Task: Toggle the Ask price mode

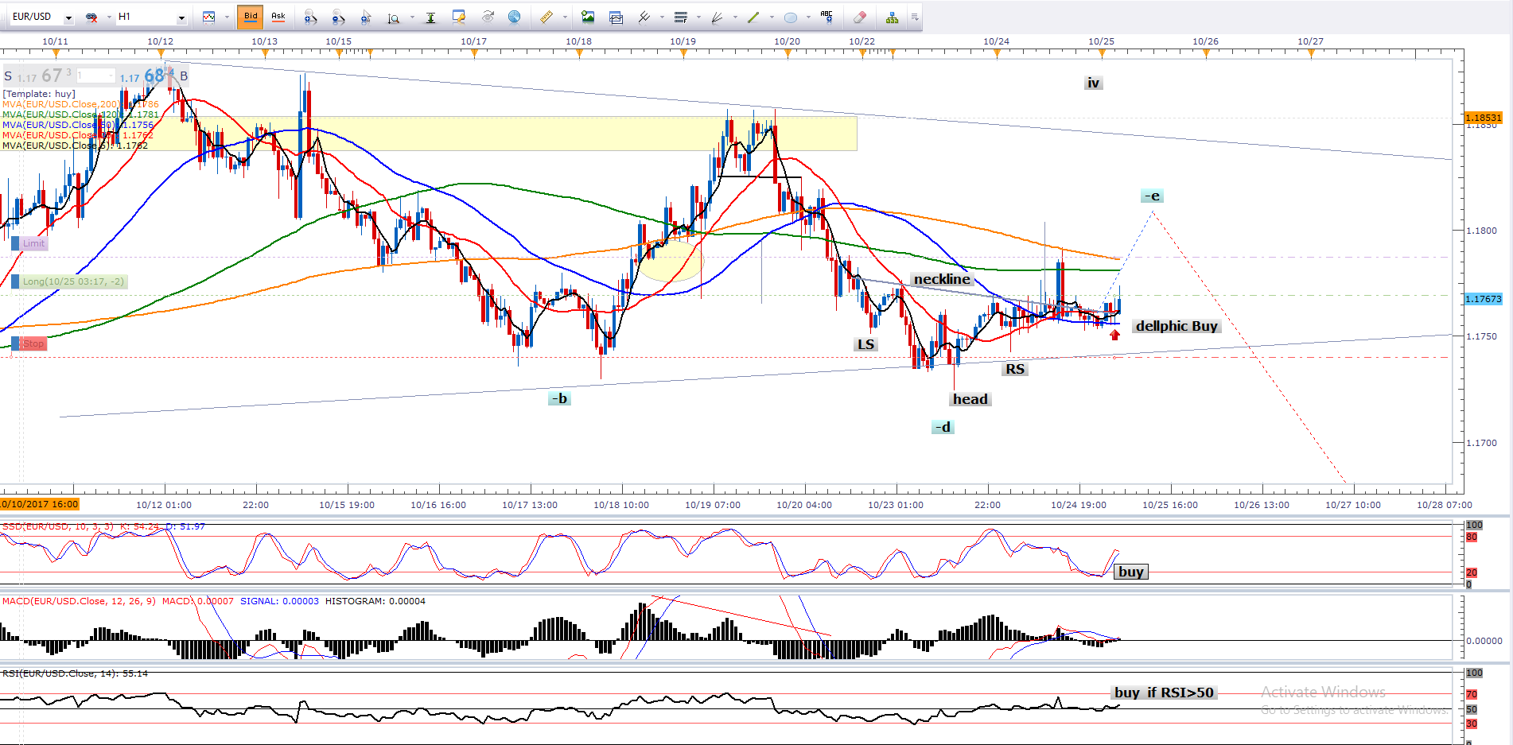Action: coord(278,17)
